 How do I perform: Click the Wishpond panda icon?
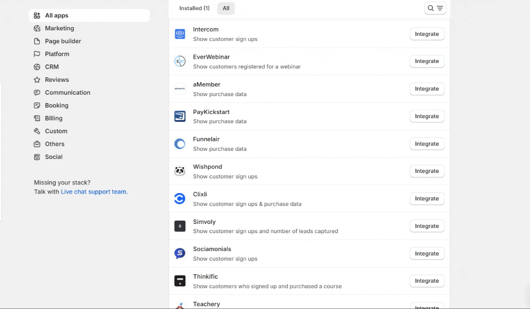(x=180, y=171)
